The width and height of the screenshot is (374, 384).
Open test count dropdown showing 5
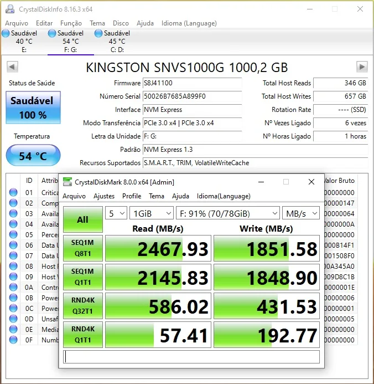(x=116, y=213)
